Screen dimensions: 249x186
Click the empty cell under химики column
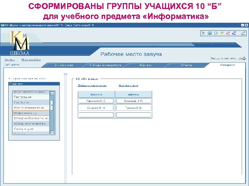click(x=133, y=115)
